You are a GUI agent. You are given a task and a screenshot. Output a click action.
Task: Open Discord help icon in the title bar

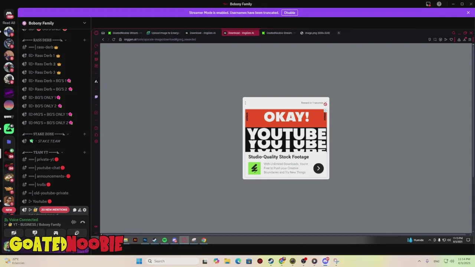coord(439,4)
